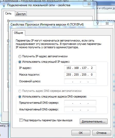Click the 'Дополнительно...' button
This screenshot has height=138, width=115.
93,121
